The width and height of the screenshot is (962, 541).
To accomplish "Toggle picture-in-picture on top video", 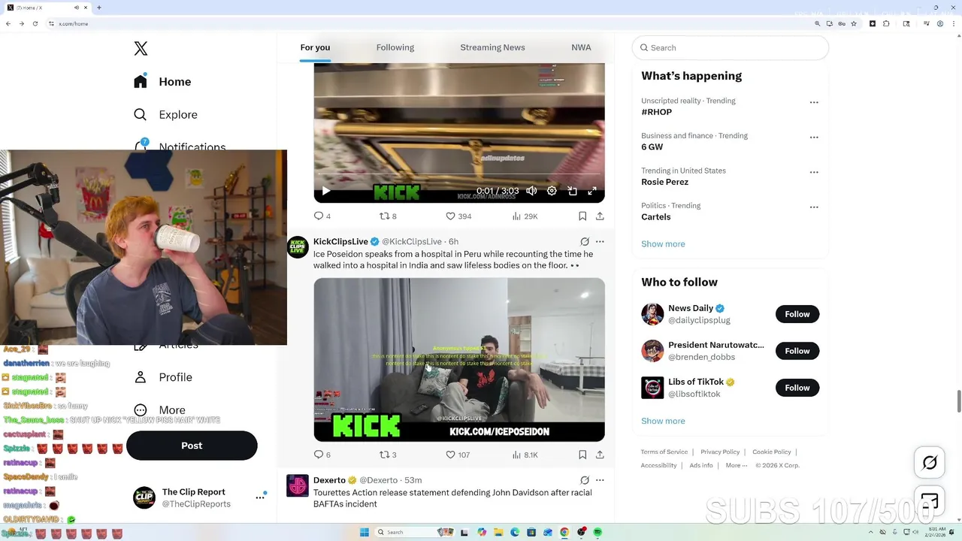I will [572, 191].
